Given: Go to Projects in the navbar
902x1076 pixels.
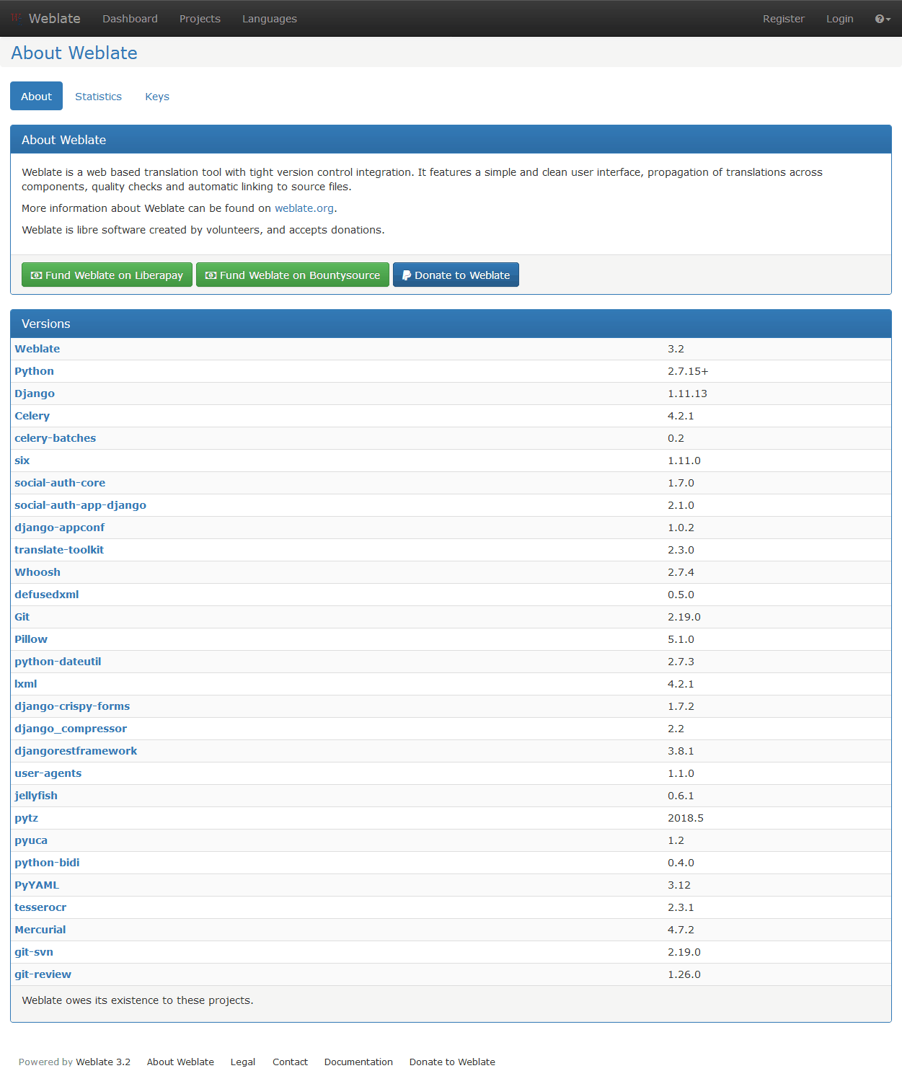Looking at the screenshot, I should [x=200, y=19].
